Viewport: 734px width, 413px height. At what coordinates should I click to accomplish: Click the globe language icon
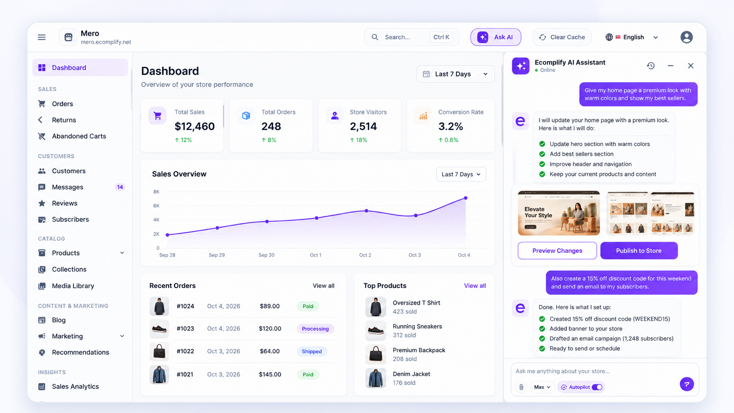click(x=609, y=37)
